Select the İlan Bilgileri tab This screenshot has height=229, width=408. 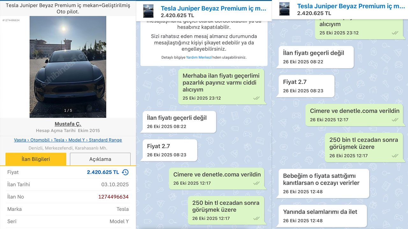tap(36, 159)
